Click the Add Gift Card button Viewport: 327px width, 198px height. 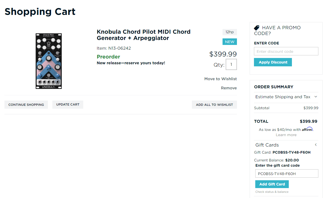tap(272, 184)
